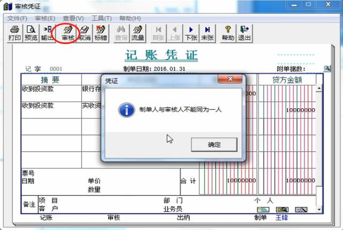Click the maker name 王锋
This screenshot has width=343, height=230.
pyautogui.click(x=282, y=218)
